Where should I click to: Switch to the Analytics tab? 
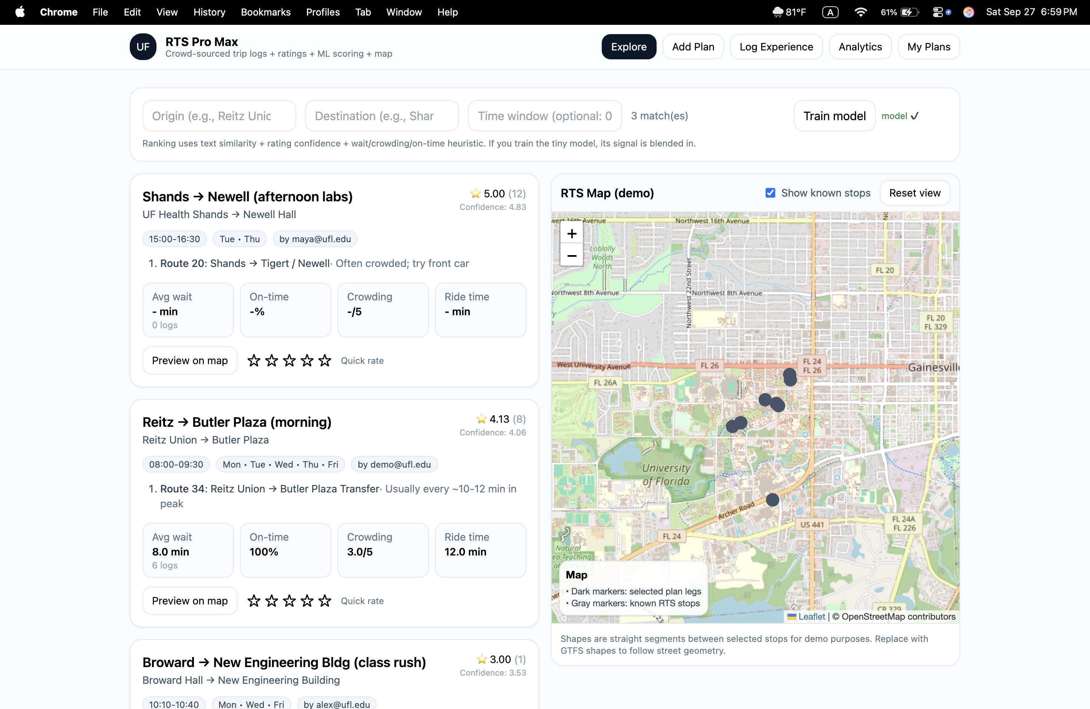pos(860,47)
